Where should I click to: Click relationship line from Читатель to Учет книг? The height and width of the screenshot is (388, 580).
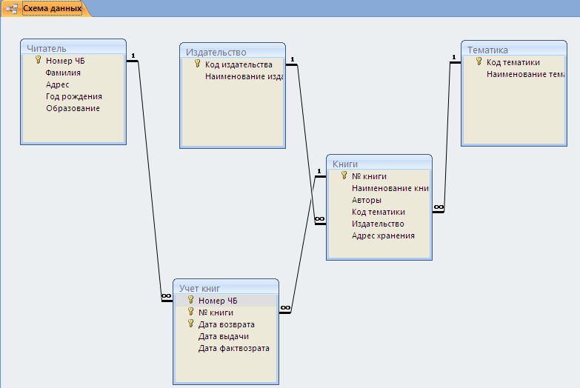point(150,181)
